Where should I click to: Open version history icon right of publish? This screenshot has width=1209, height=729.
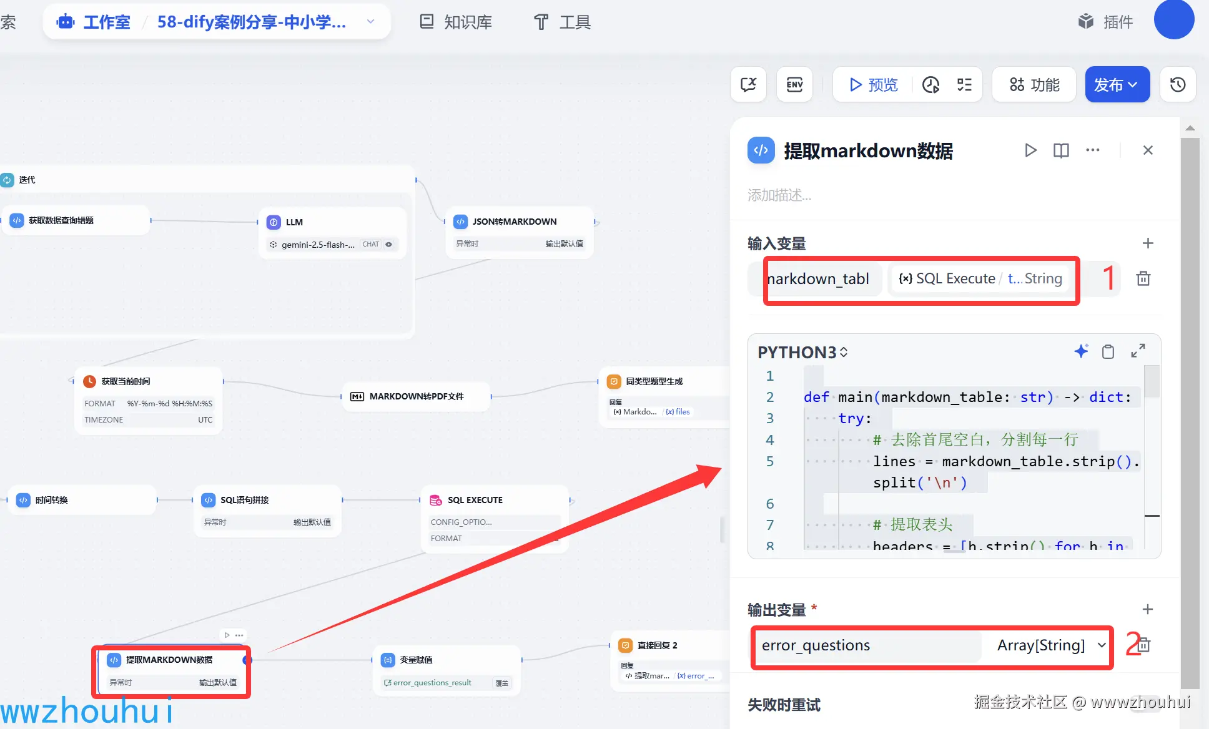click(1178, 84)
